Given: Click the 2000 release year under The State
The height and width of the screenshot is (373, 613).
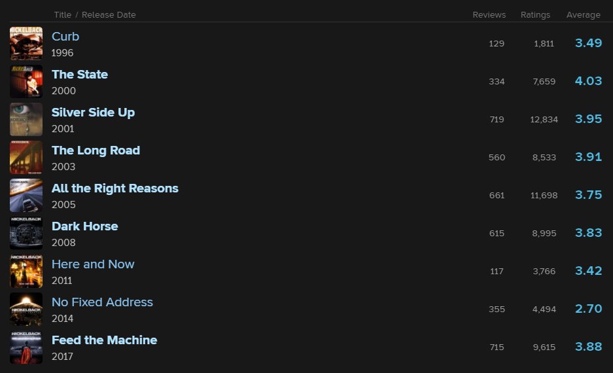Looking at the screenshot, I should coord(63,91).
